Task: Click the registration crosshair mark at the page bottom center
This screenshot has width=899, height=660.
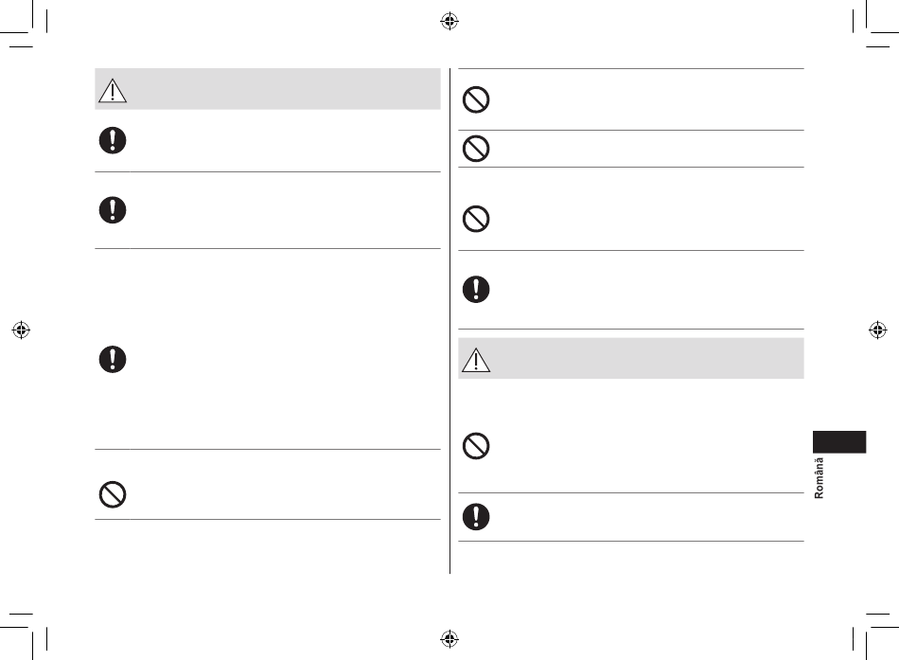Action: 449,638
